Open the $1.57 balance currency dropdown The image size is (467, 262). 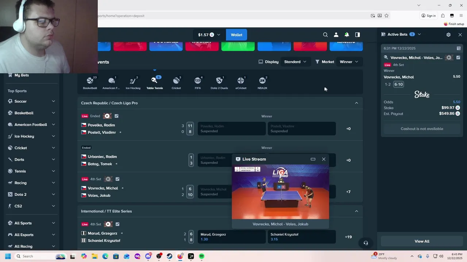tap(209, 35)
